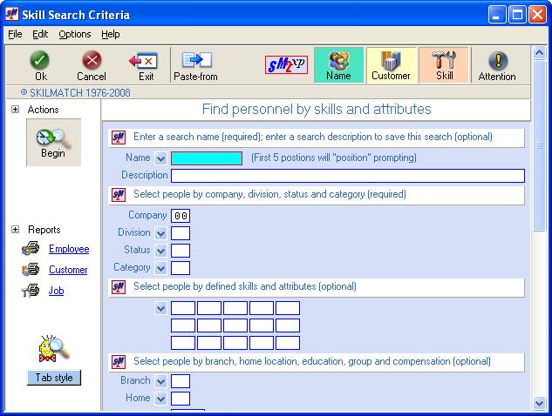Viewport: 552px width, 416px height.
Task: Open the Category dropdown arrow
Action: [x=160, y=268]
